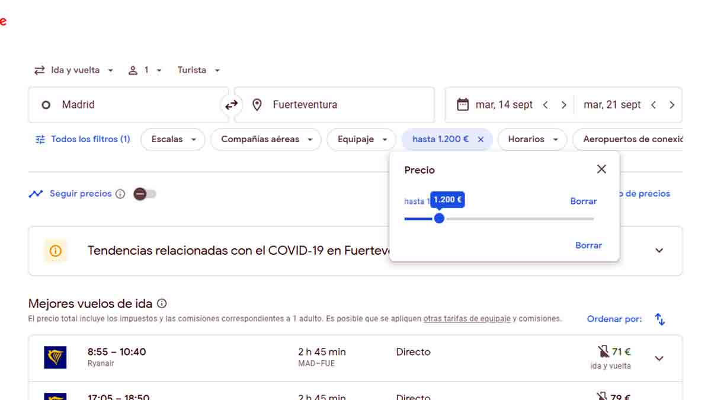Click the sort arrows icon
Viewport: 711px width, 400px height.
pyautogui.click(x=659, y=319)
